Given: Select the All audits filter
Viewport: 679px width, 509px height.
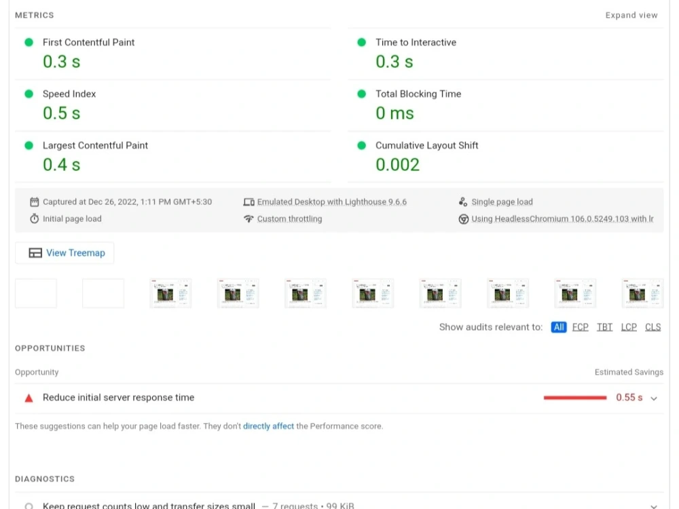Looking at the screenshot, I should (x=559, y=327).
